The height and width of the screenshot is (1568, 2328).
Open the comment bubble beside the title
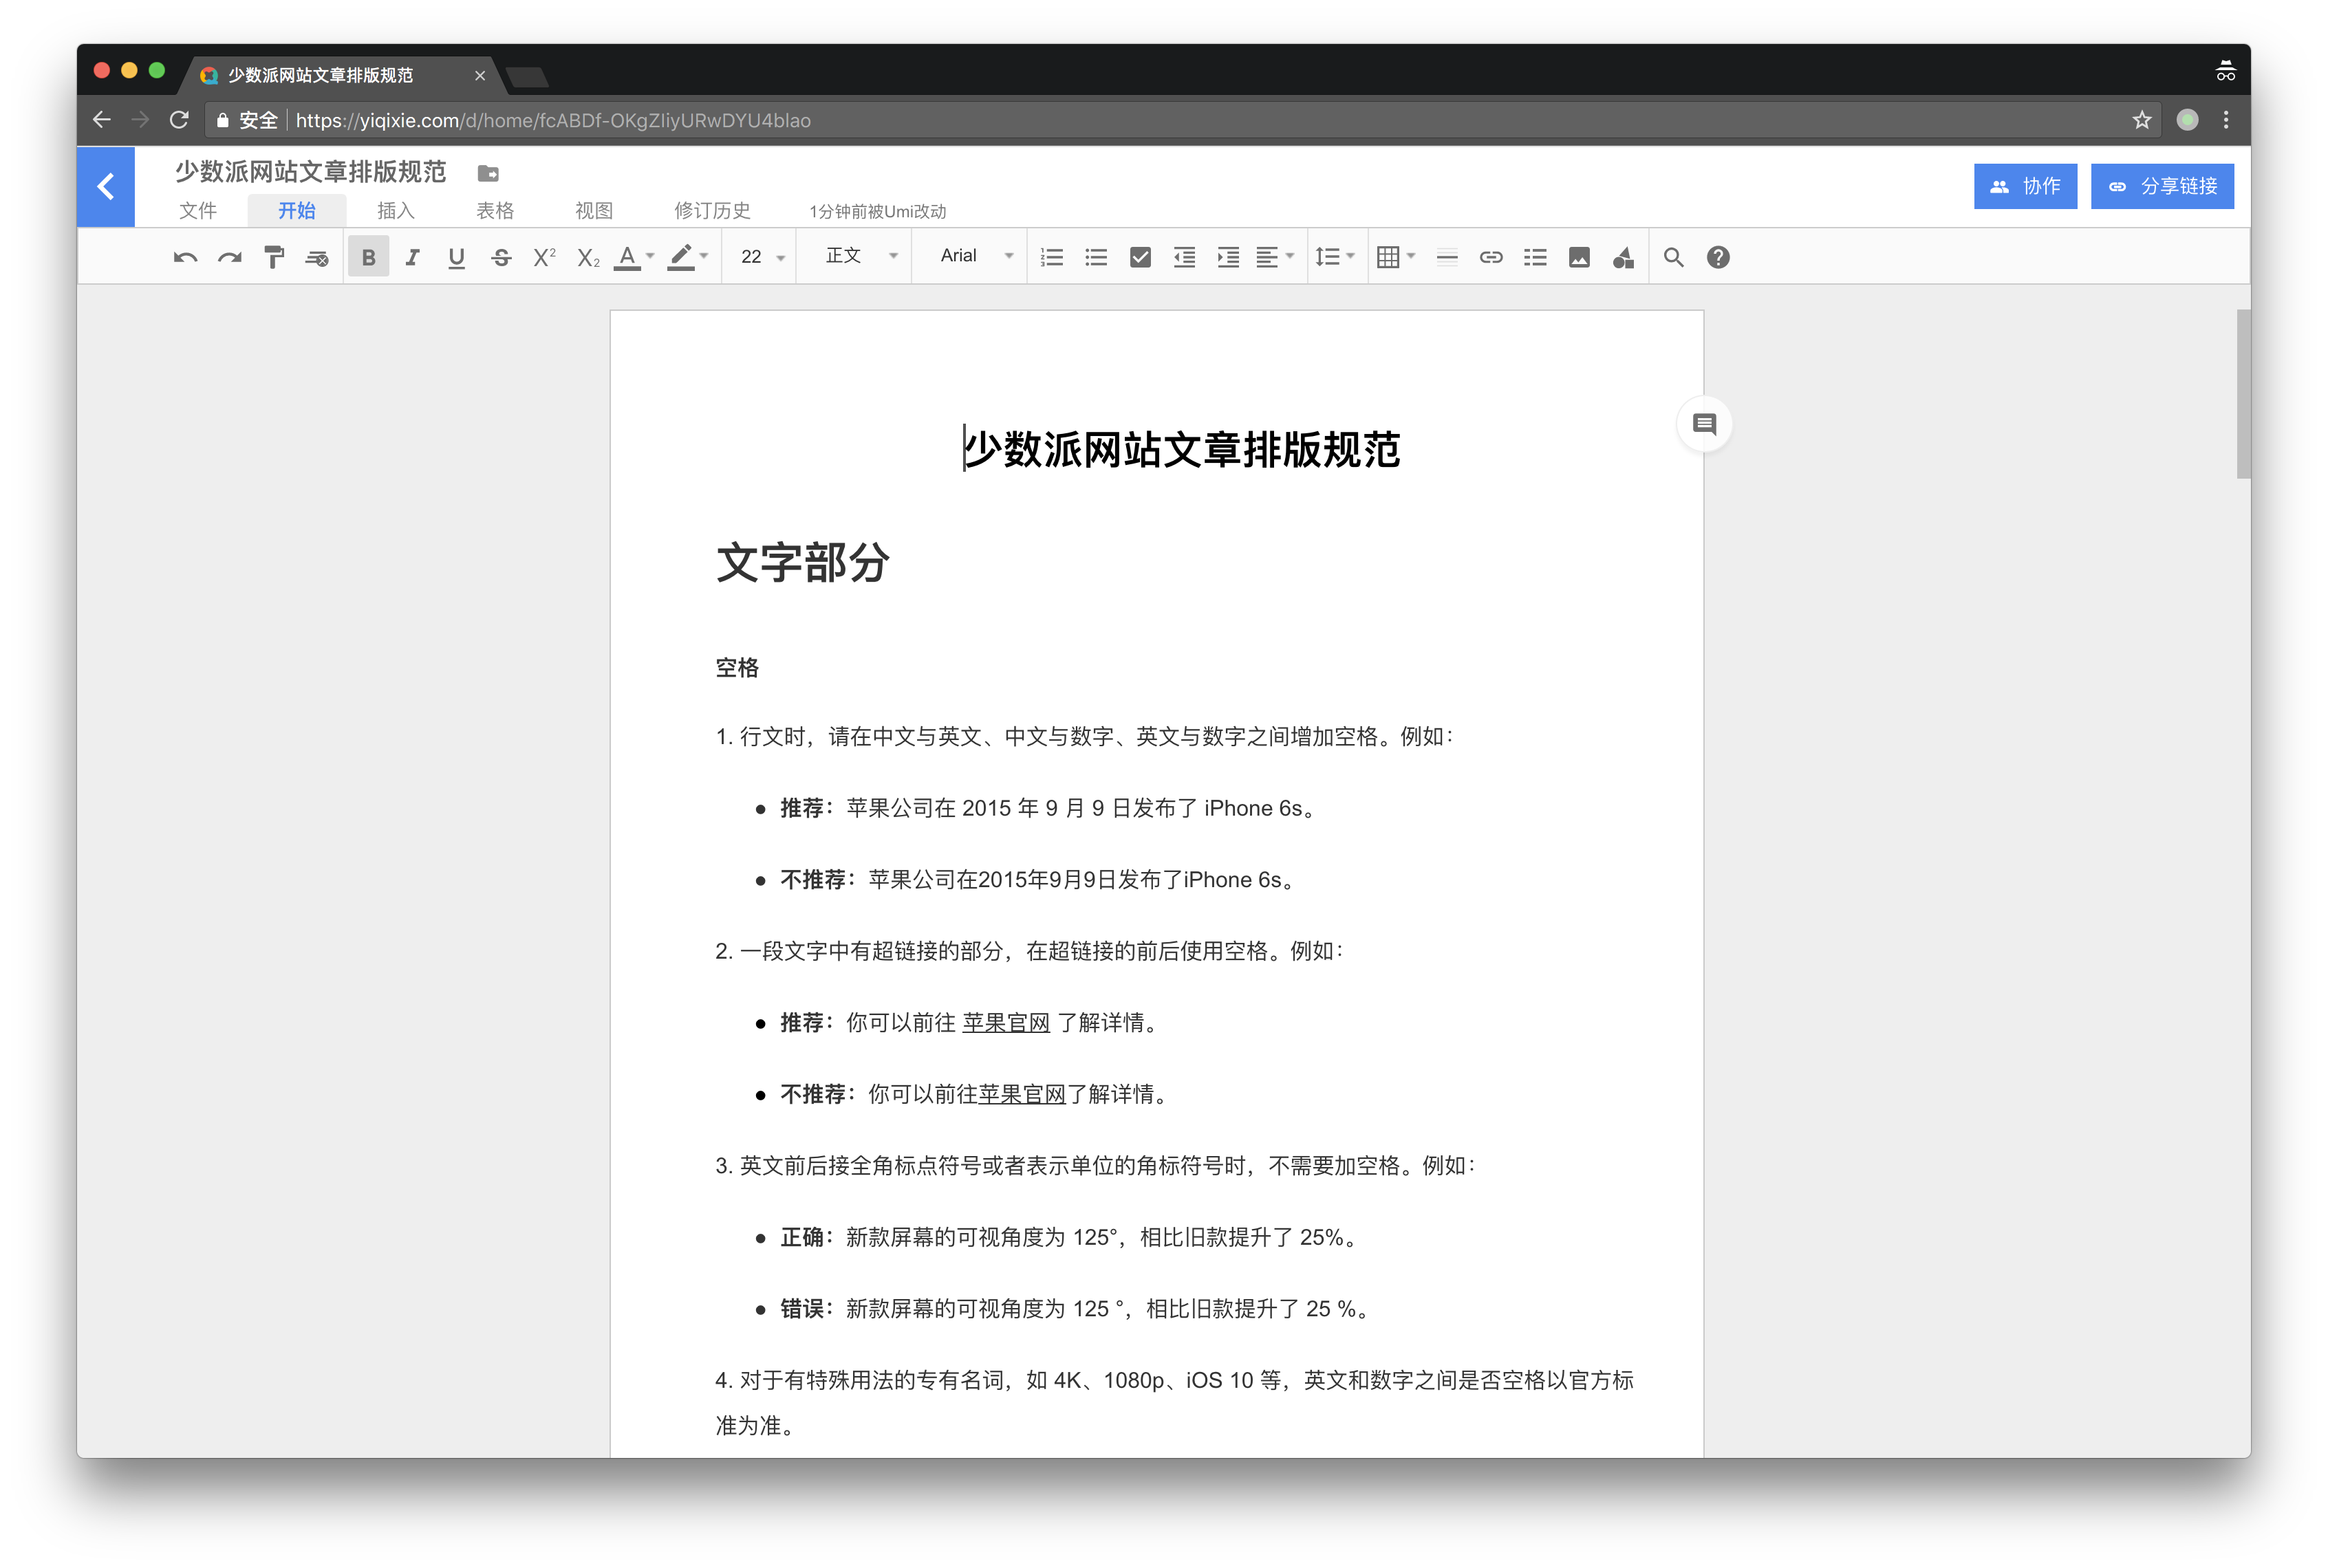[1704, 424]
